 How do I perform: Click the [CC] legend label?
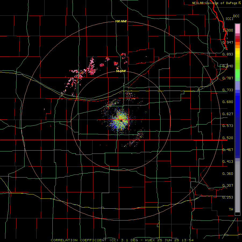[229, 19]
